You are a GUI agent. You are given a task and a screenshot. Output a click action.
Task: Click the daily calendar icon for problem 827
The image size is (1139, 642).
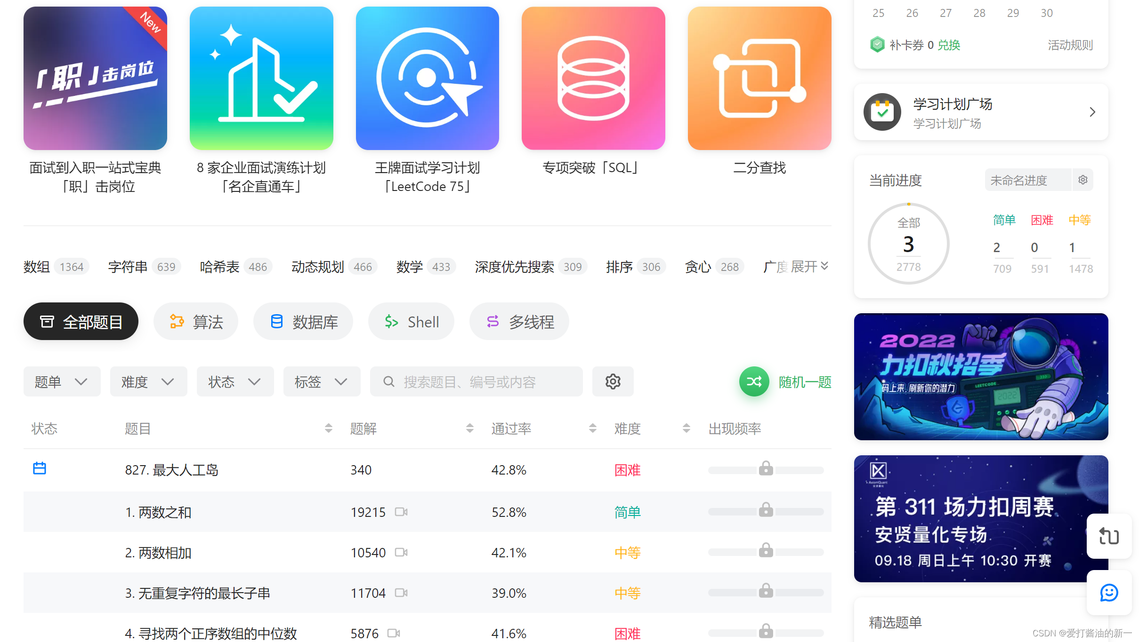coord(40,468)
